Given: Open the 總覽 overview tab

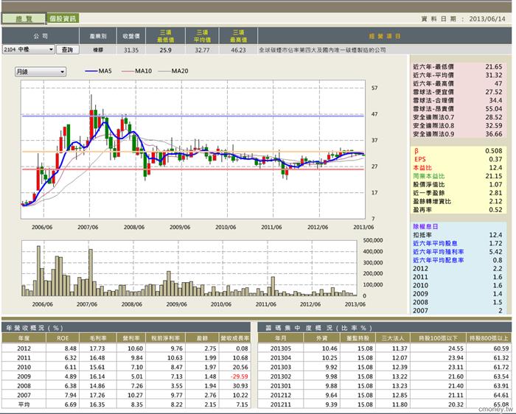Looking at the screenshot, I should pos(24,18).
